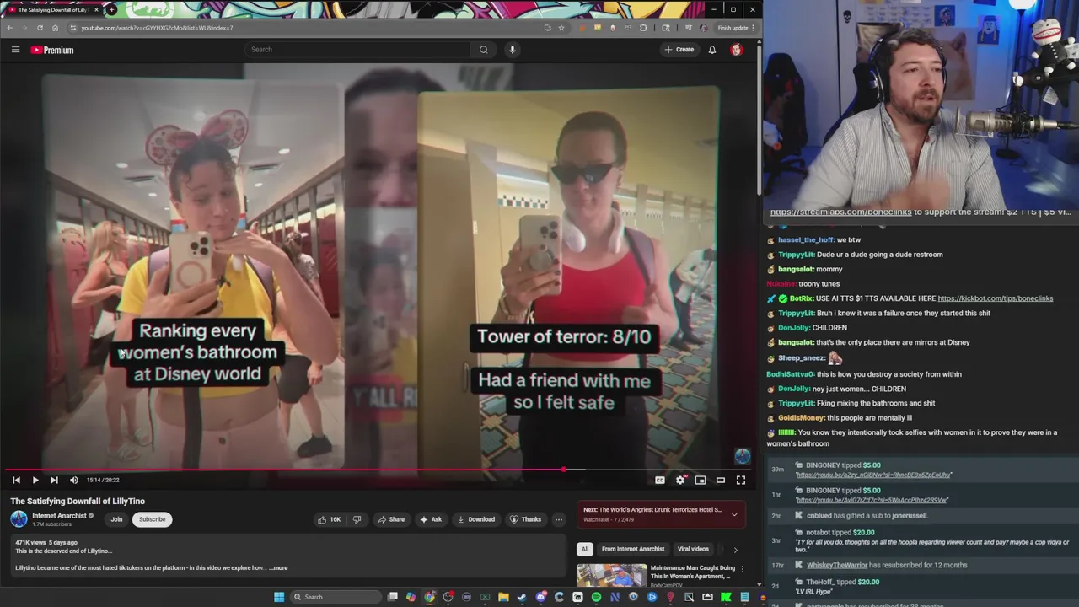Screen dimensions: 1079x607
Task: Close the Satisfying Downfall browser tab
Action: pos(96,9)
